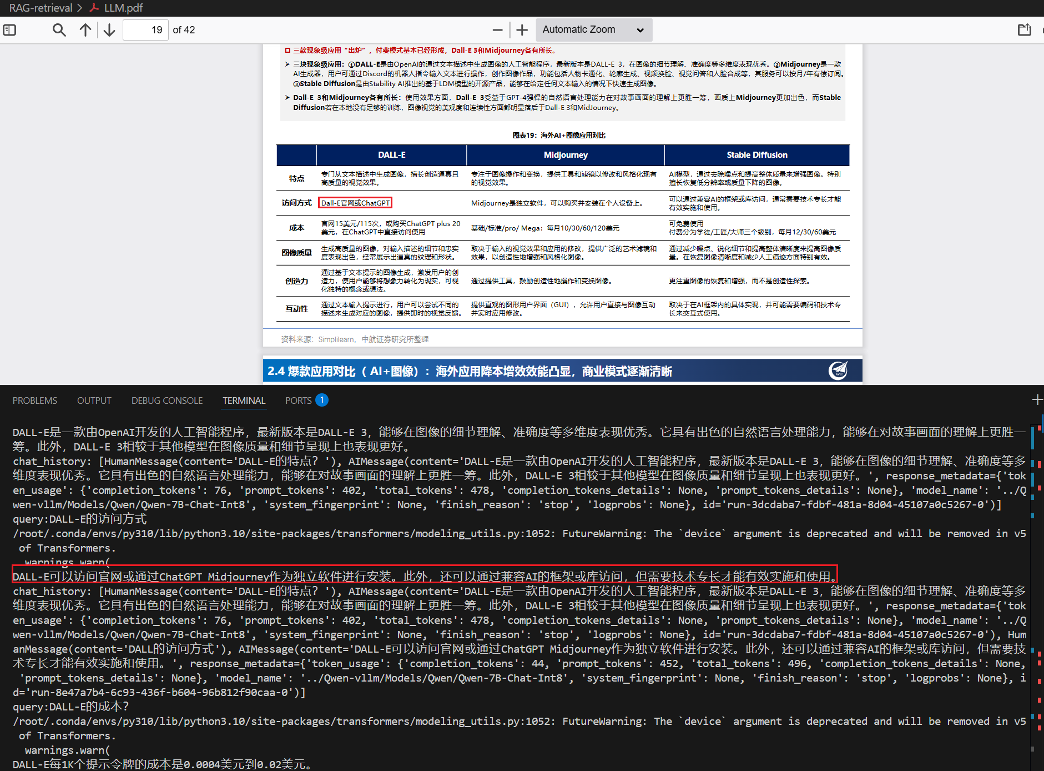
Task: Click terminal answer 'DALL-E可以访问官网或通过ChatGPT'
Action: [x=425, y=577]
